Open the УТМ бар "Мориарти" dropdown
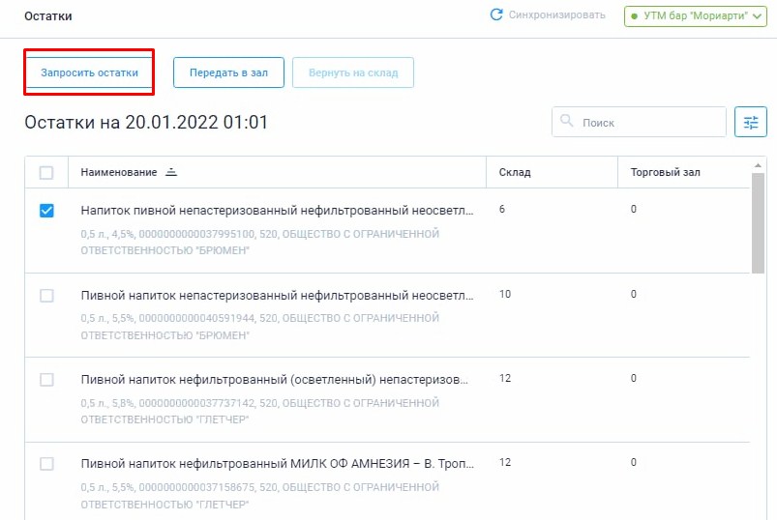 coord(696,15)
